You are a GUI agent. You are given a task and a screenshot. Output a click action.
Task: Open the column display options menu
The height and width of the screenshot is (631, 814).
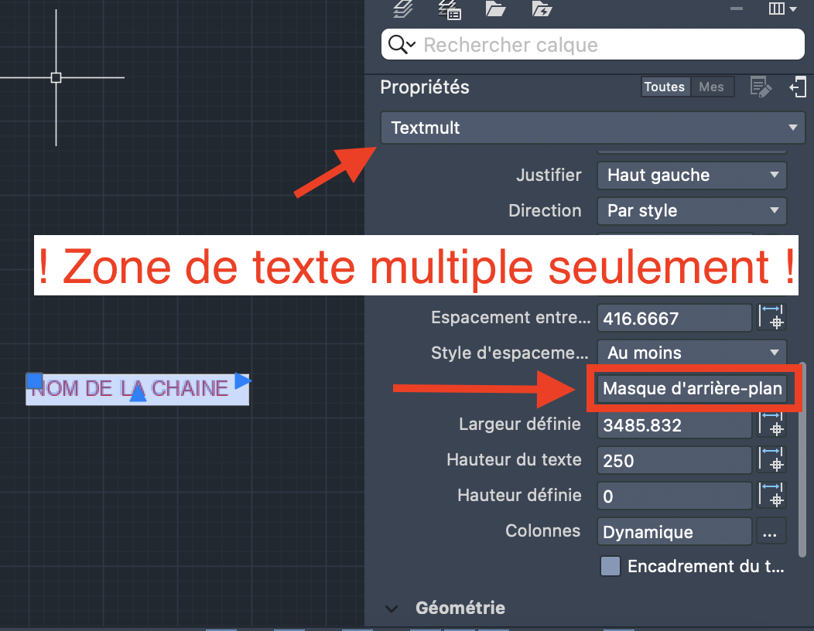782,9
